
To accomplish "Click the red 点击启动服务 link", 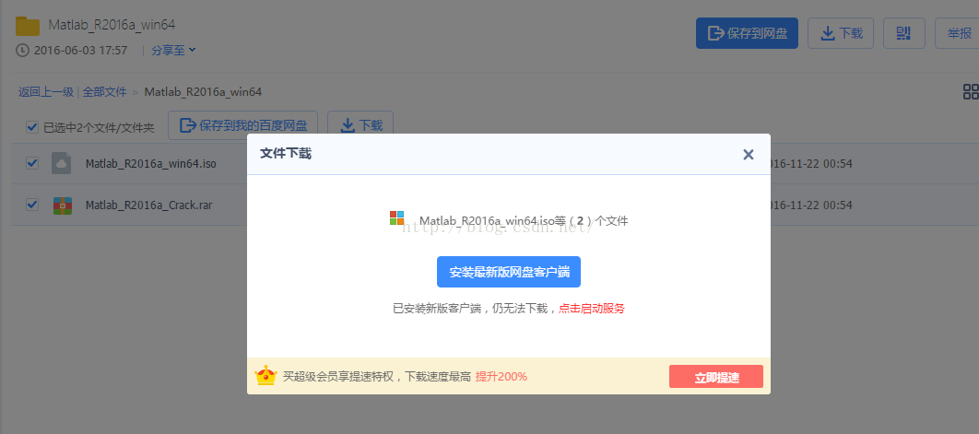I will pyautogui.click(x=591, y=308).
